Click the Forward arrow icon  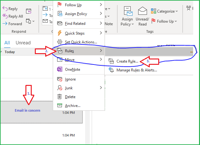pyautogui.click(x=5, y=24)
